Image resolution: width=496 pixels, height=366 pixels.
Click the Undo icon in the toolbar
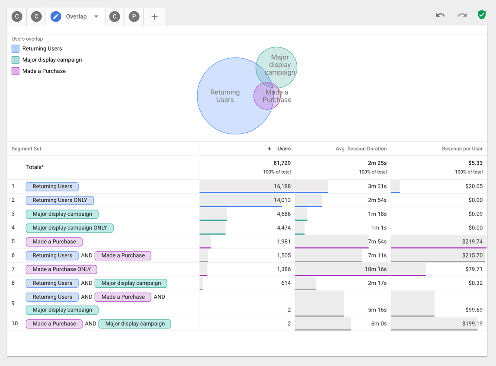coord(440,15)
